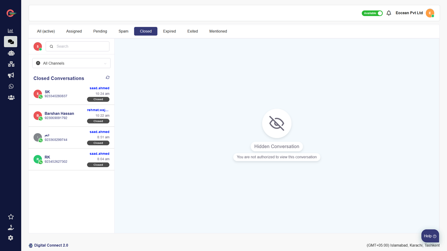Open the settings gear in sidebar
This screenshot has height=251, width=447.
pyautogui.click(x=11, y=238)
